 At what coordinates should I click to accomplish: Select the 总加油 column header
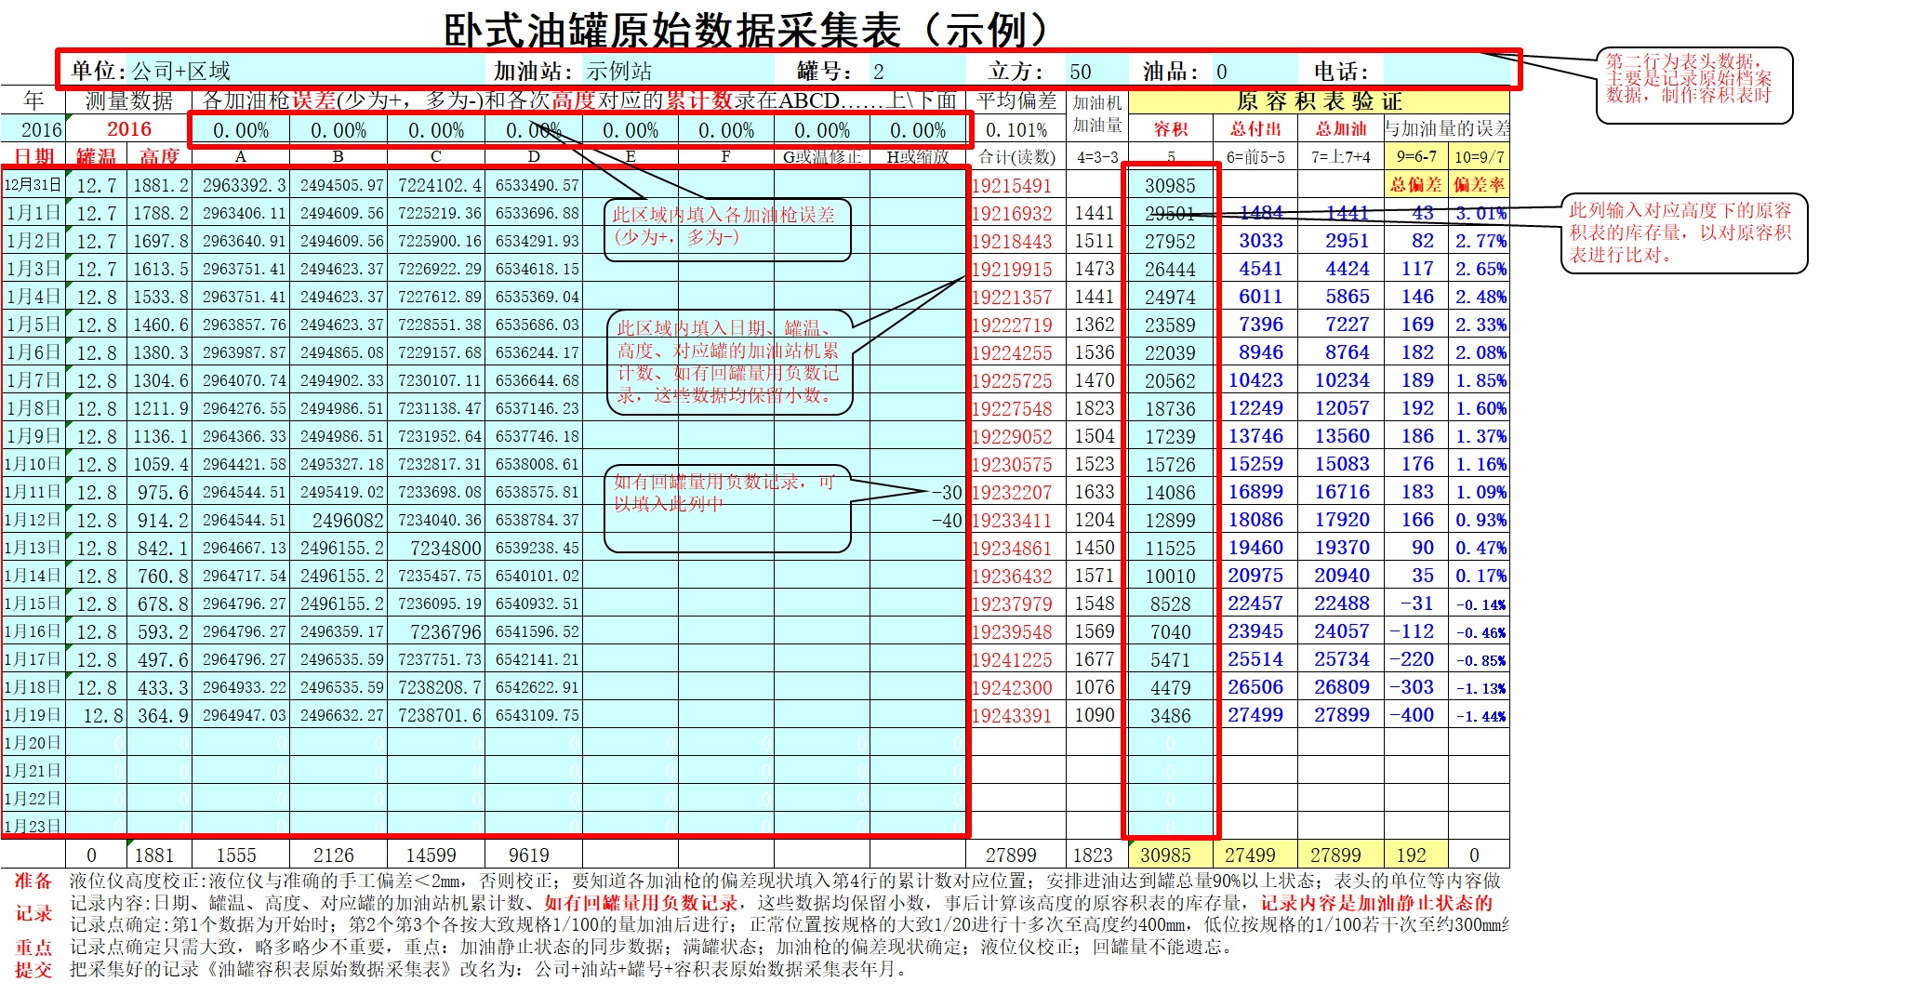coord(1341,128)
